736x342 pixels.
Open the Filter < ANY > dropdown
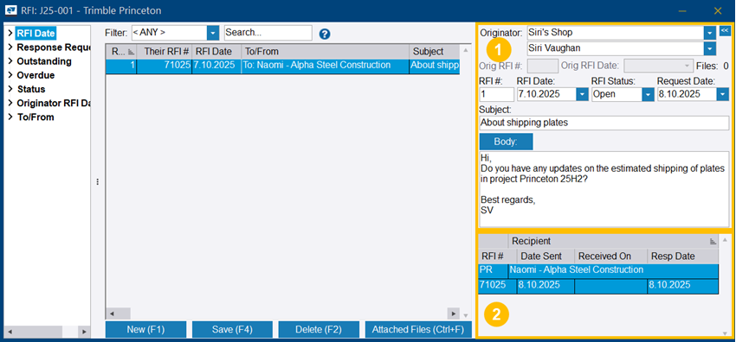click(213, 33)
